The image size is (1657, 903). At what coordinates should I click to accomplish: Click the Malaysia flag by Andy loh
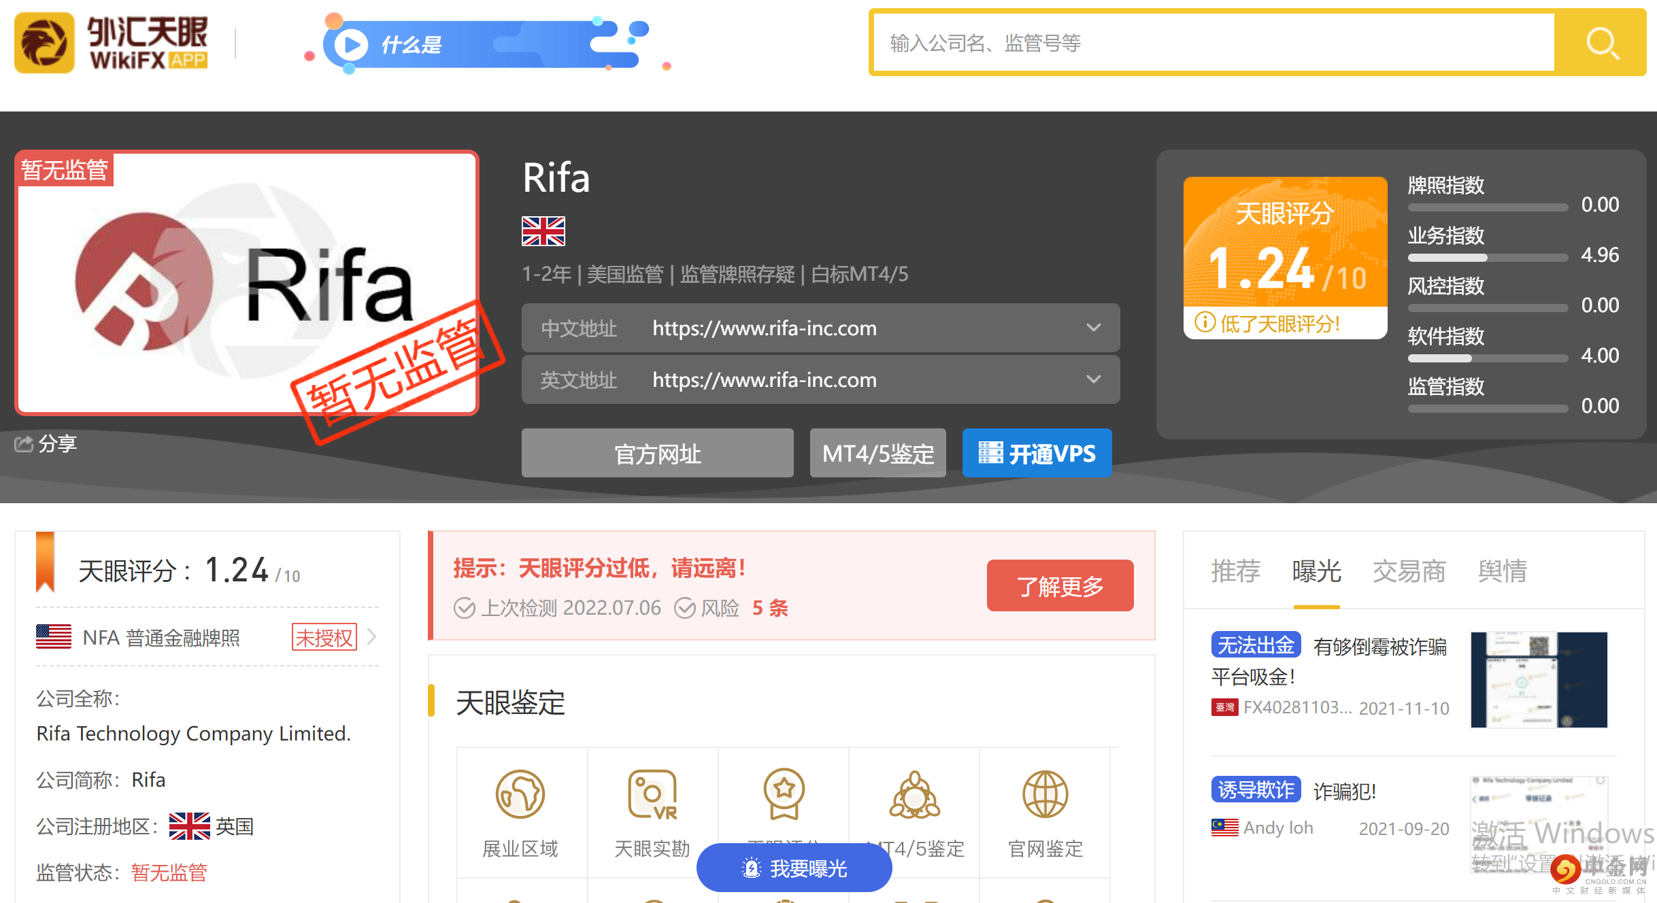coord(1225,827)
